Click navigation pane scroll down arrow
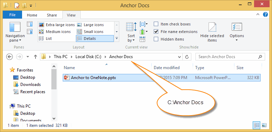Image resolution: width=272 pixels, height=132 pixels. pos(54,119)
